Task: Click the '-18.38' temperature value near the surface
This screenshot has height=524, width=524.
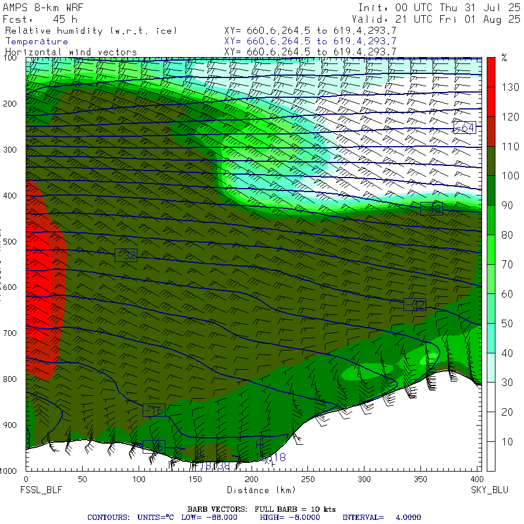Action: [213, 466]
